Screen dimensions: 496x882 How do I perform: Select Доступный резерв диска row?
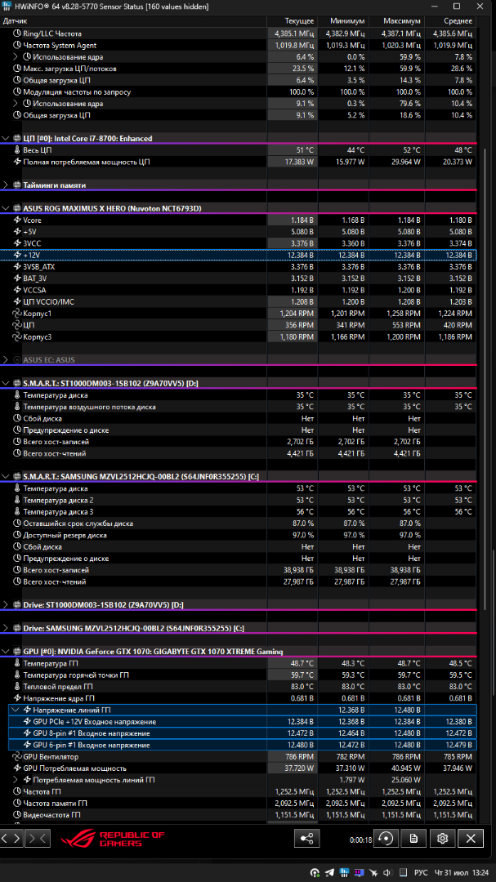click(x=238, y=535)
